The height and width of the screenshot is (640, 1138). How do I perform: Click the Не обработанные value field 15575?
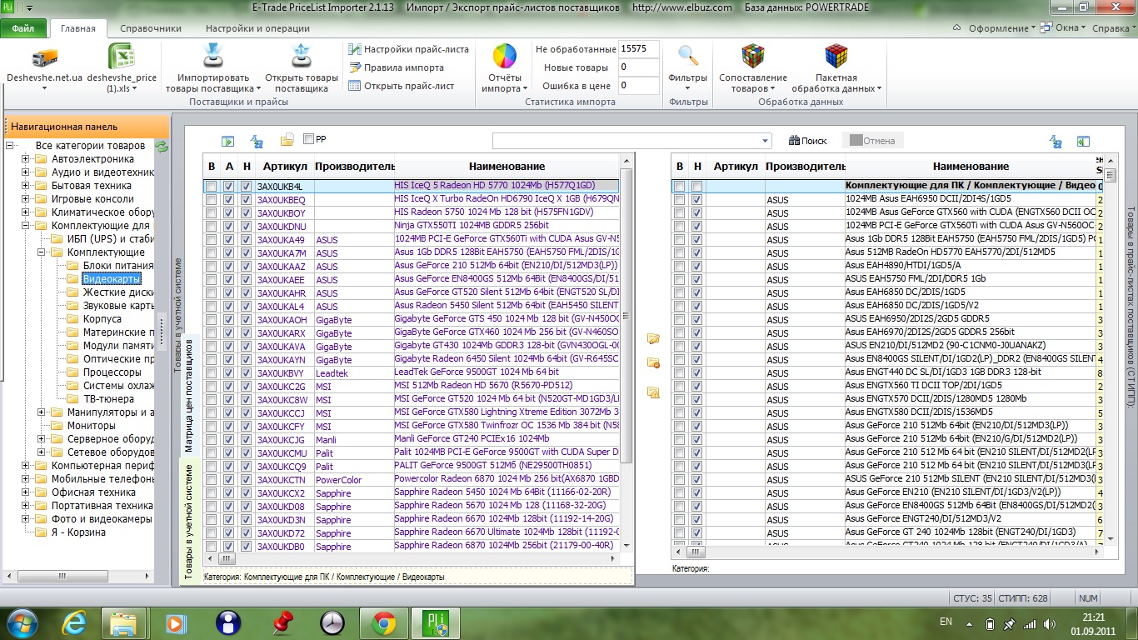point(640,49)
